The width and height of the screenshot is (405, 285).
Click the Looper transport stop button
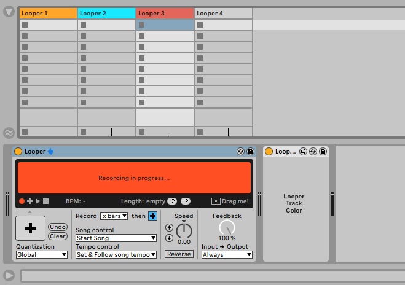pos(45,201)
